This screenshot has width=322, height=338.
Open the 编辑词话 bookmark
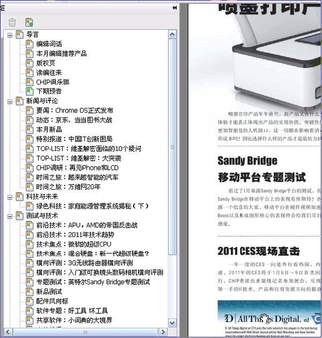pos(49,44)
